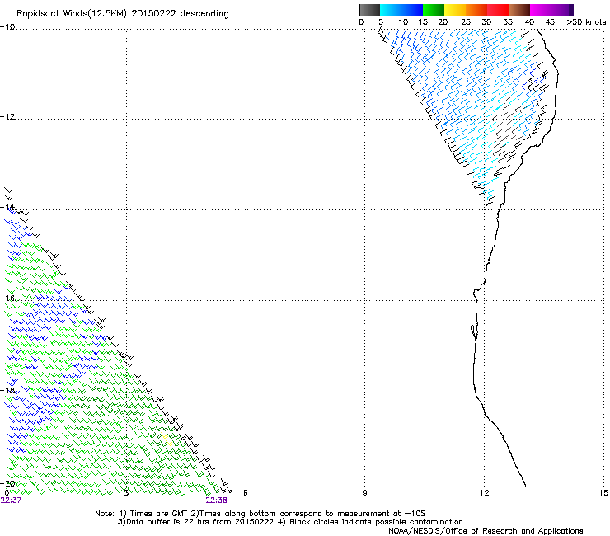
Task: Click the title 'Rapidsact Winds(12.5KM) 20150222 descending'
Action: coord(123,14)
